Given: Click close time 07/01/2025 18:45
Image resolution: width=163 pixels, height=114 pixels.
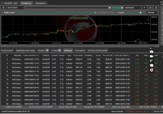Looking at the screenshot, I should (x=123, y=83).
